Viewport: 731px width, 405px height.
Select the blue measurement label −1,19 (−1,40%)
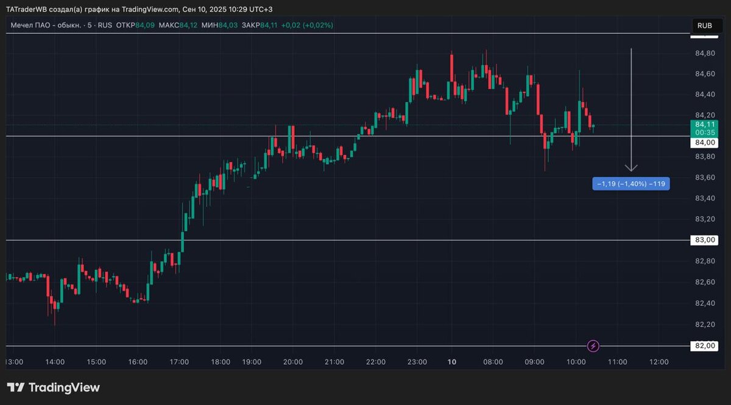[x=630, y=184]
